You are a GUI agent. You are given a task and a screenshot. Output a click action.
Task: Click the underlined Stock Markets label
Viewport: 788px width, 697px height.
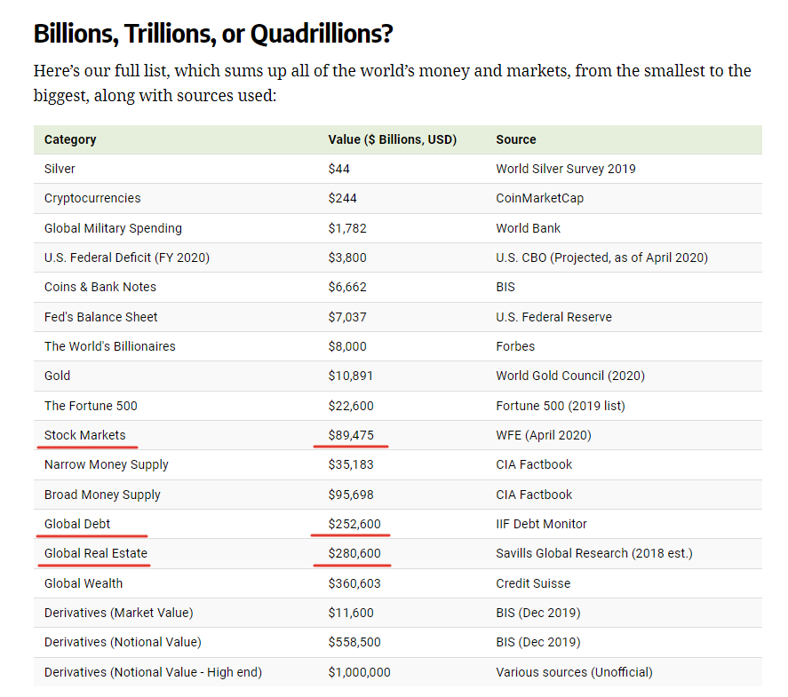click(85, 435)
